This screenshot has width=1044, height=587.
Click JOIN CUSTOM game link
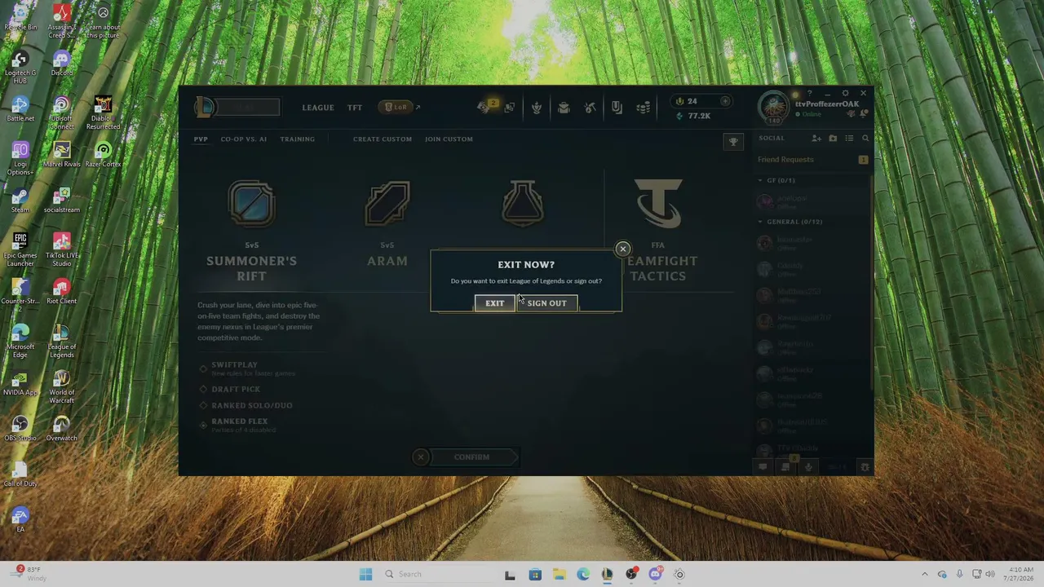(449, 139)
